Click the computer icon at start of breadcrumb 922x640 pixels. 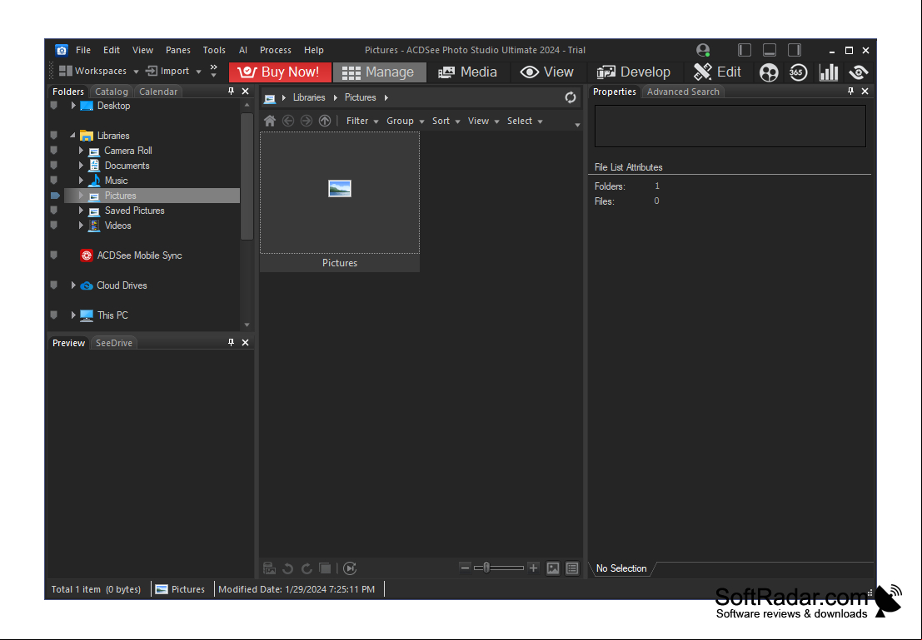[270, 98]
